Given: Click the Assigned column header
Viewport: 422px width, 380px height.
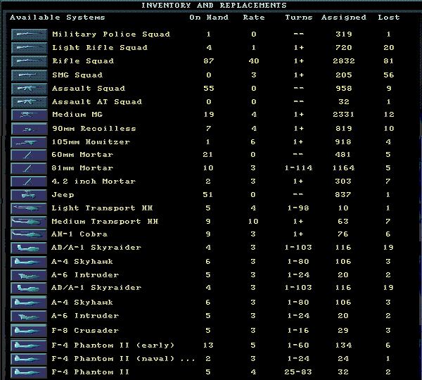Looking at the screenshot, I should [x=344, y=18].
